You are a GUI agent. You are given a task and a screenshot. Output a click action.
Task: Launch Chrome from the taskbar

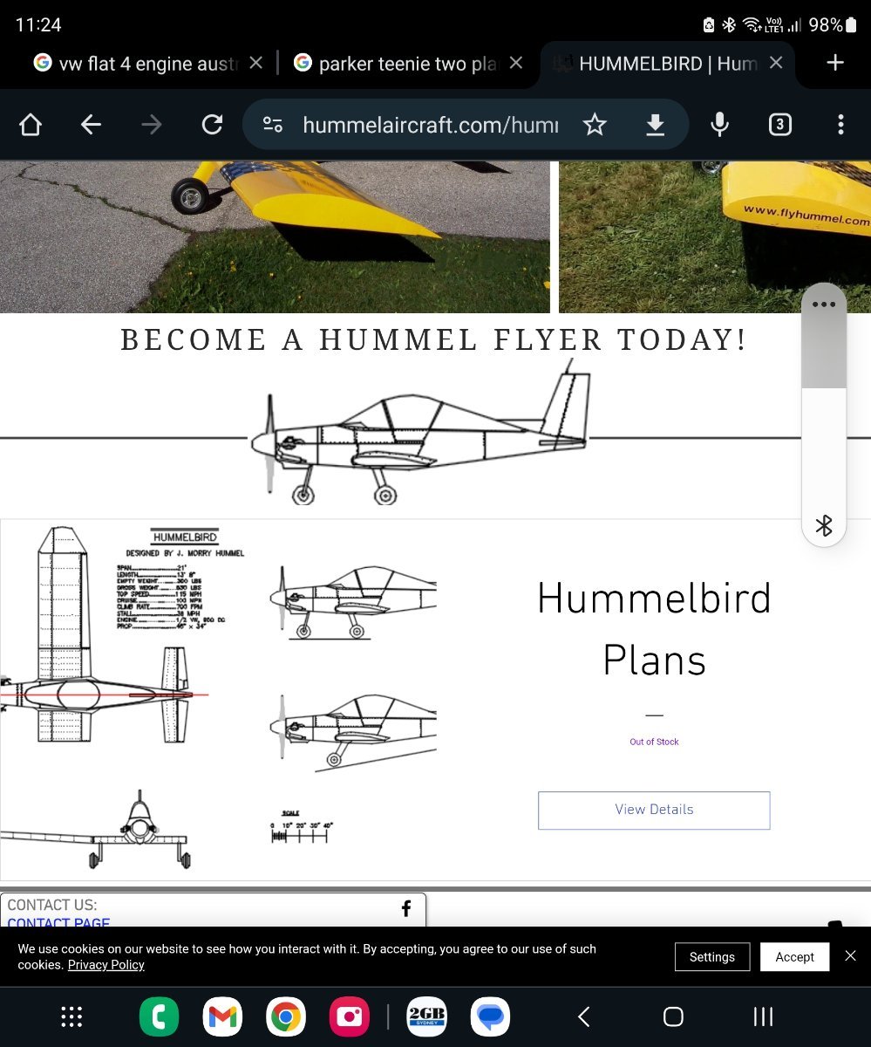click(x=285, y=1016)
